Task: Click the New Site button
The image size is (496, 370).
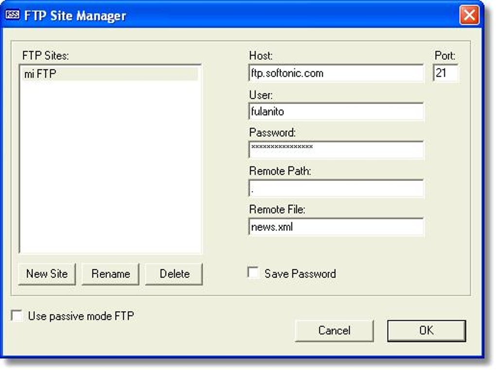Action: 47,274
